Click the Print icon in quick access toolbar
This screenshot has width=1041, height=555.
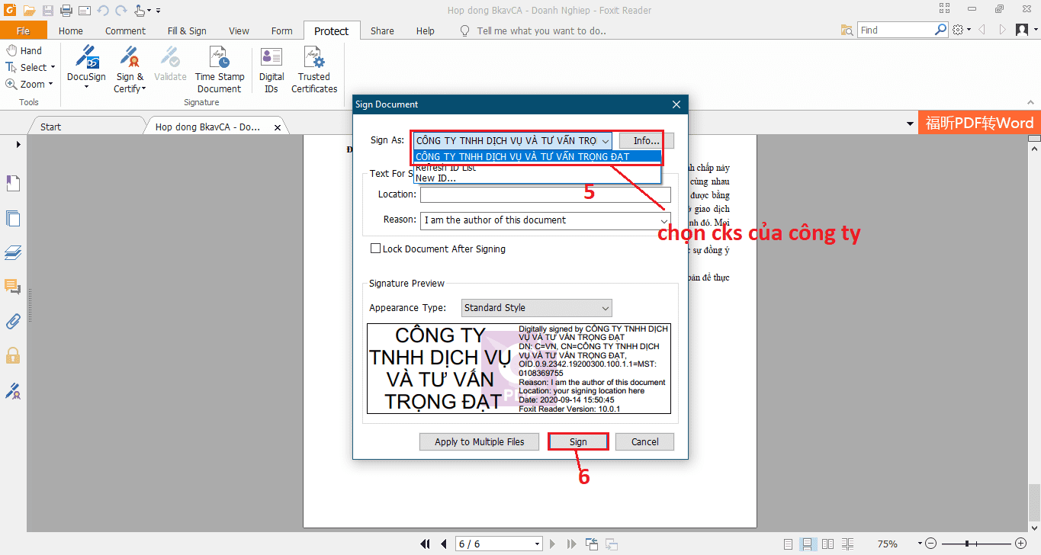(x=66, y=11)
